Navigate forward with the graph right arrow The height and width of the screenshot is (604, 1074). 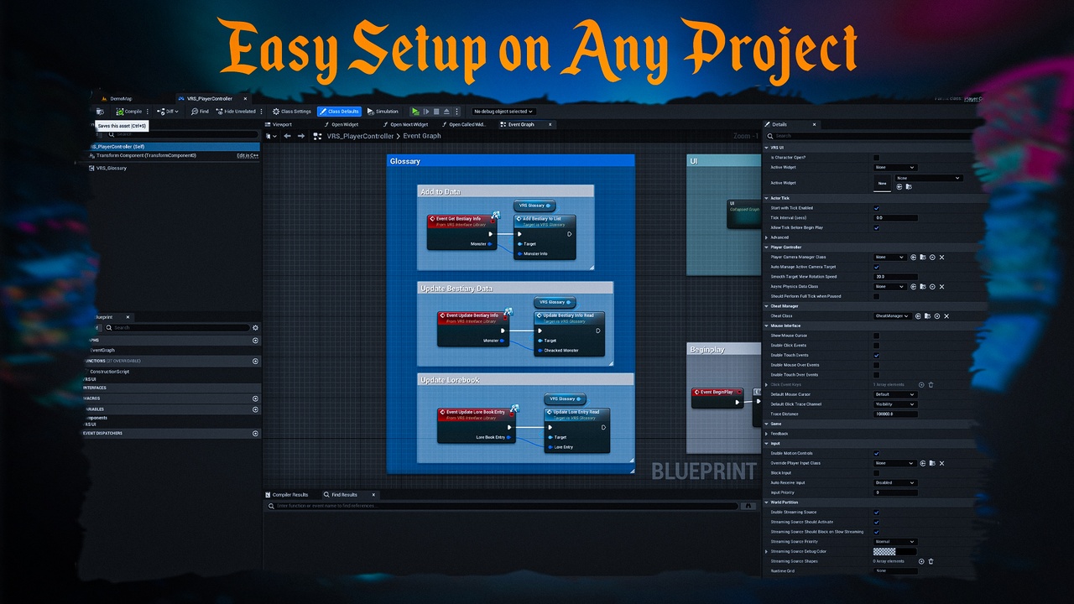pyautogui.click(x=300, y=136)
